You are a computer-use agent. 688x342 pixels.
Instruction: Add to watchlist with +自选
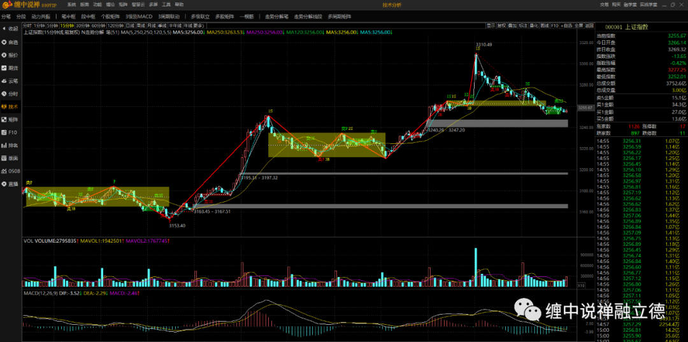click(x=566, y=25)
